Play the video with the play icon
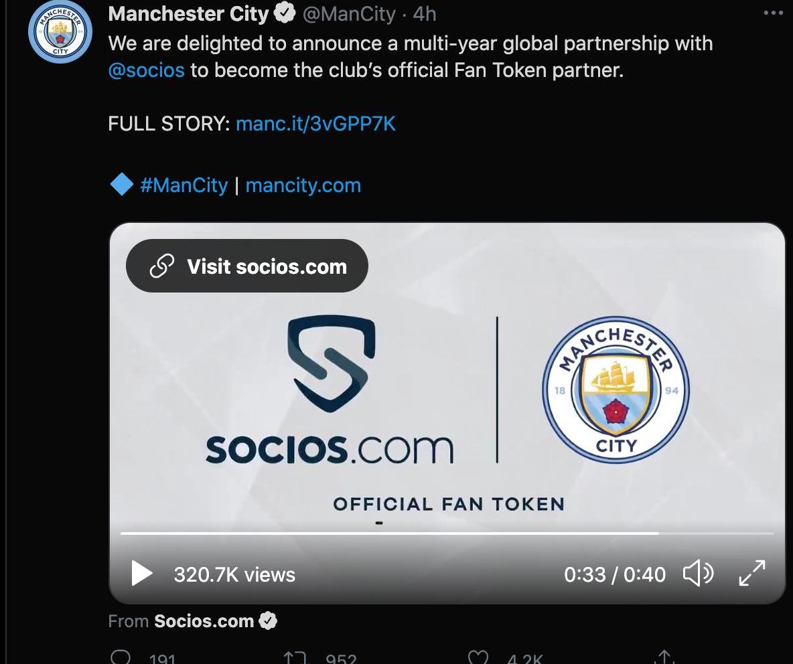This screenshot has width=793, height=664. [x=141, y=573]
